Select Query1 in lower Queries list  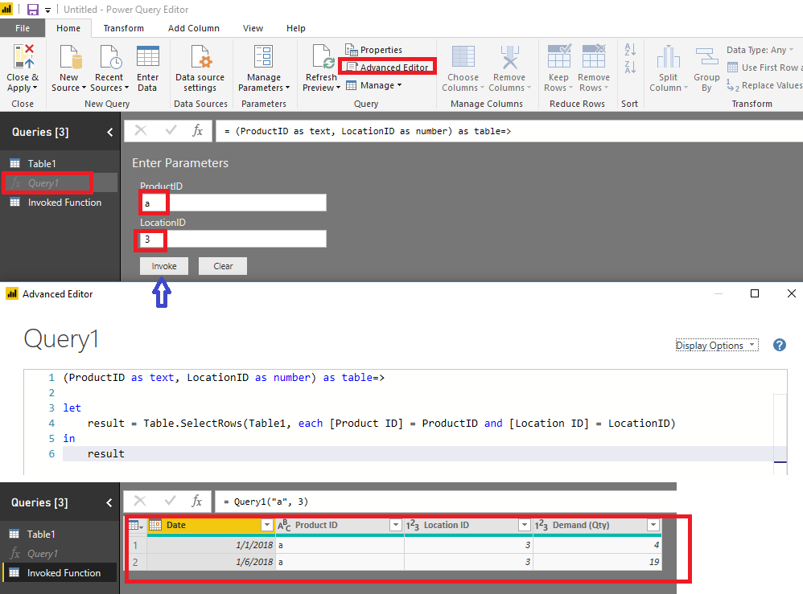[x=59, y=554]
